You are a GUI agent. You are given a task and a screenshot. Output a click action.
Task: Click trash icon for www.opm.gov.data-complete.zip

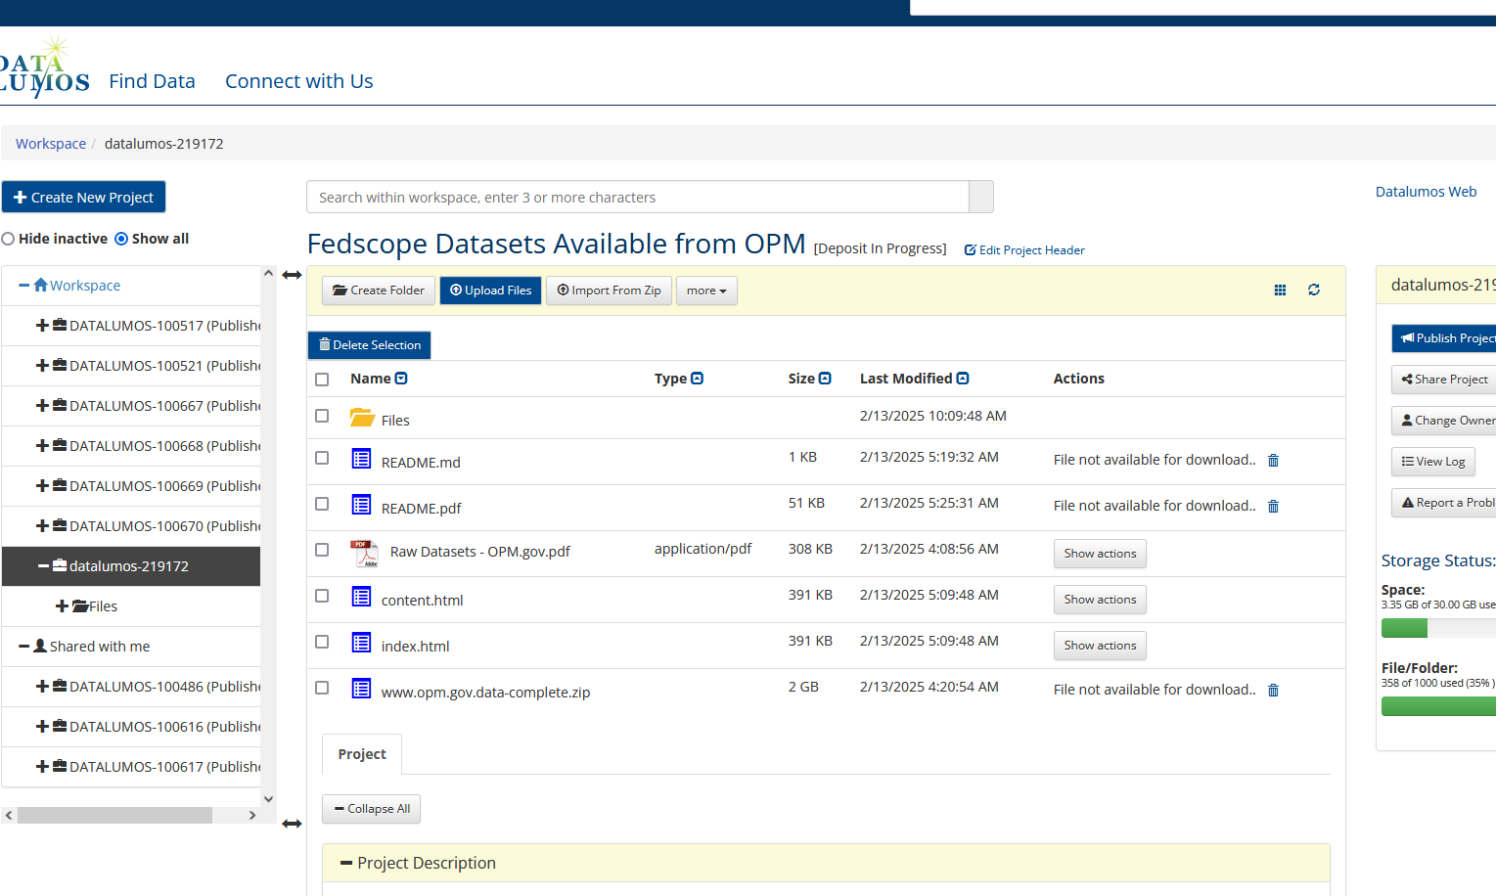[1273, 691]
